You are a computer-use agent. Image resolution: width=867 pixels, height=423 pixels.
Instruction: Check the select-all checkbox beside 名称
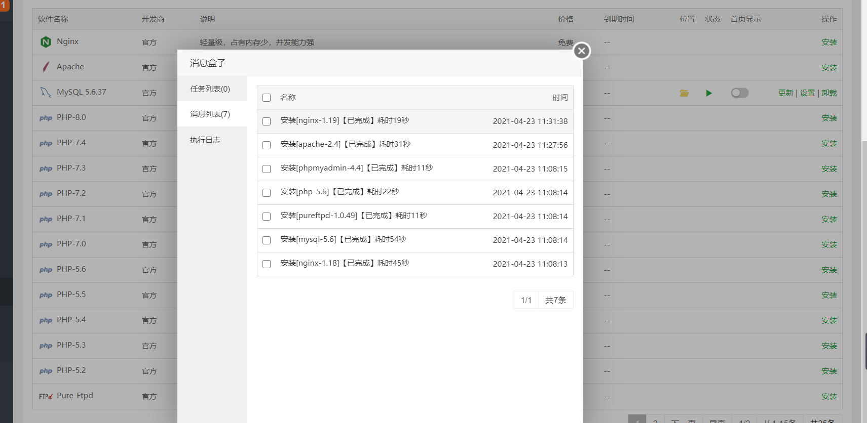tap(267, 98)
